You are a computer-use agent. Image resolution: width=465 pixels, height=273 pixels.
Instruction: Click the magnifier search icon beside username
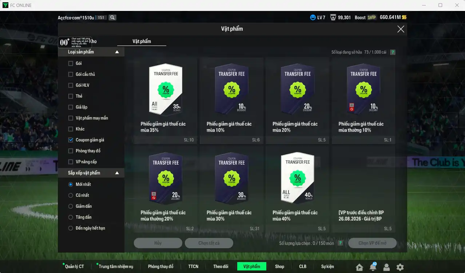coord(112,17)
